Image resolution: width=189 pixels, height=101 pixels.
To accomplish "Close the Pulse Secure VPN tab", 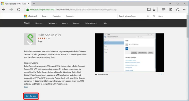I will 29,4.
